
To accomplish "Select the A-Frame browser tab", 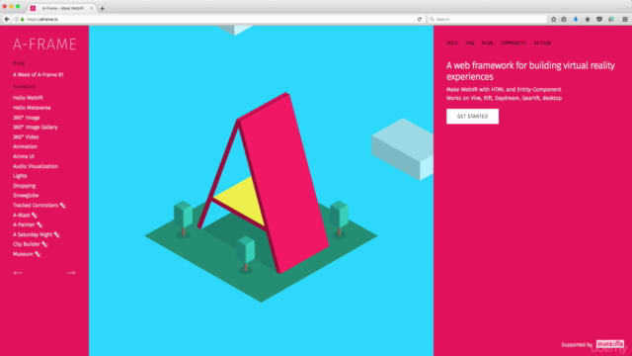I will tap(62, 8).
